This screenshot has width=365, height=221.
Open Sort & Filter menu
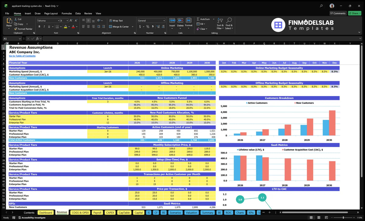(x=220, y=24)
